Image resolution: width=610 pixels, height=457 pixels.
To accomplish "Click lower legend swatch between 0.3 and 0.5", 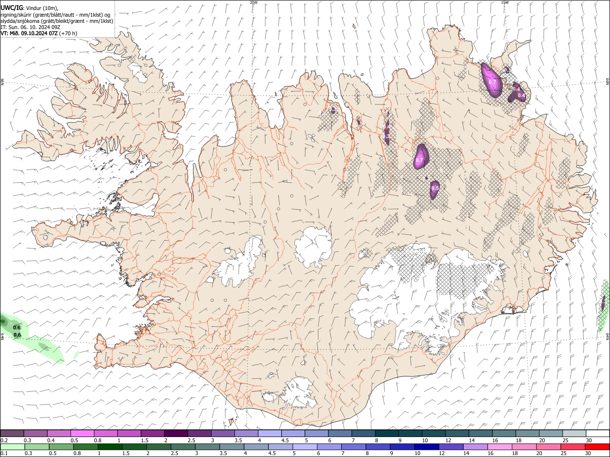I will pyautogui.click(x=37, y=447).
